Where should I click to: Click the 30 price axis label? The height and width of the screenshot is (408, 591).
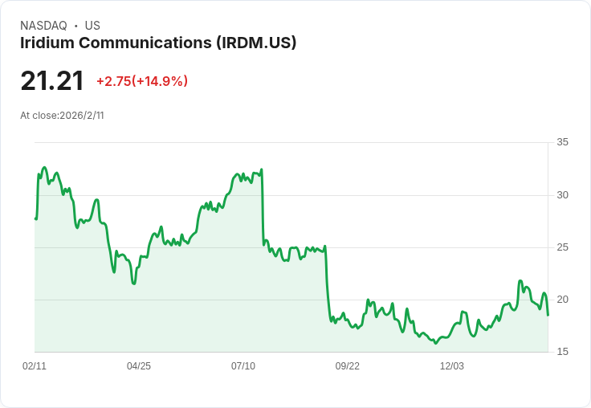[x=562, y=195]
